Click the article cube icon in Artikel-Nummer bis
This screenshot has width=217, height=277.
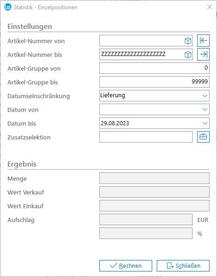tap(188, 55)
